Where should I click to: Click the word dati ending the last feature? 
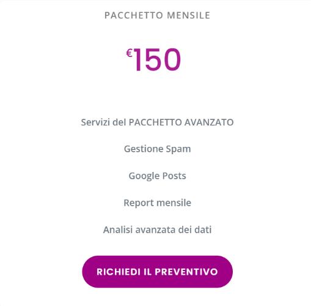click(203, 229)
